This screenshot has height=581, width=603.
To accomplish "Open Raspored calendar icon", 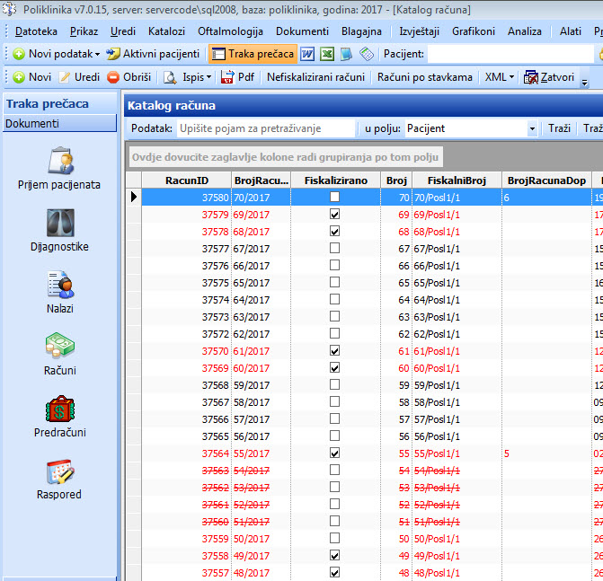I will 59,471.
